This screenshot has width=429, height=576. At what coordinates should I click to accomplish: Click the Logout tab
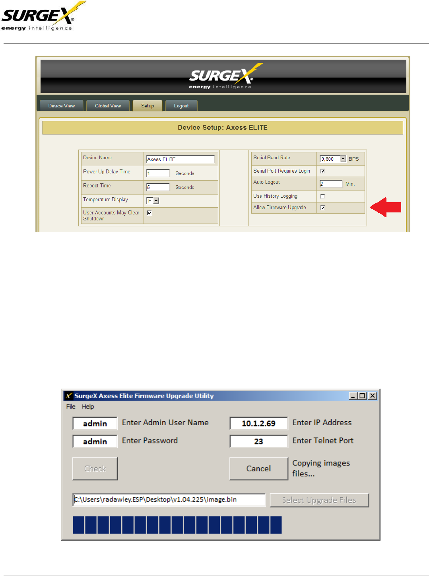(x=181, y=105)
